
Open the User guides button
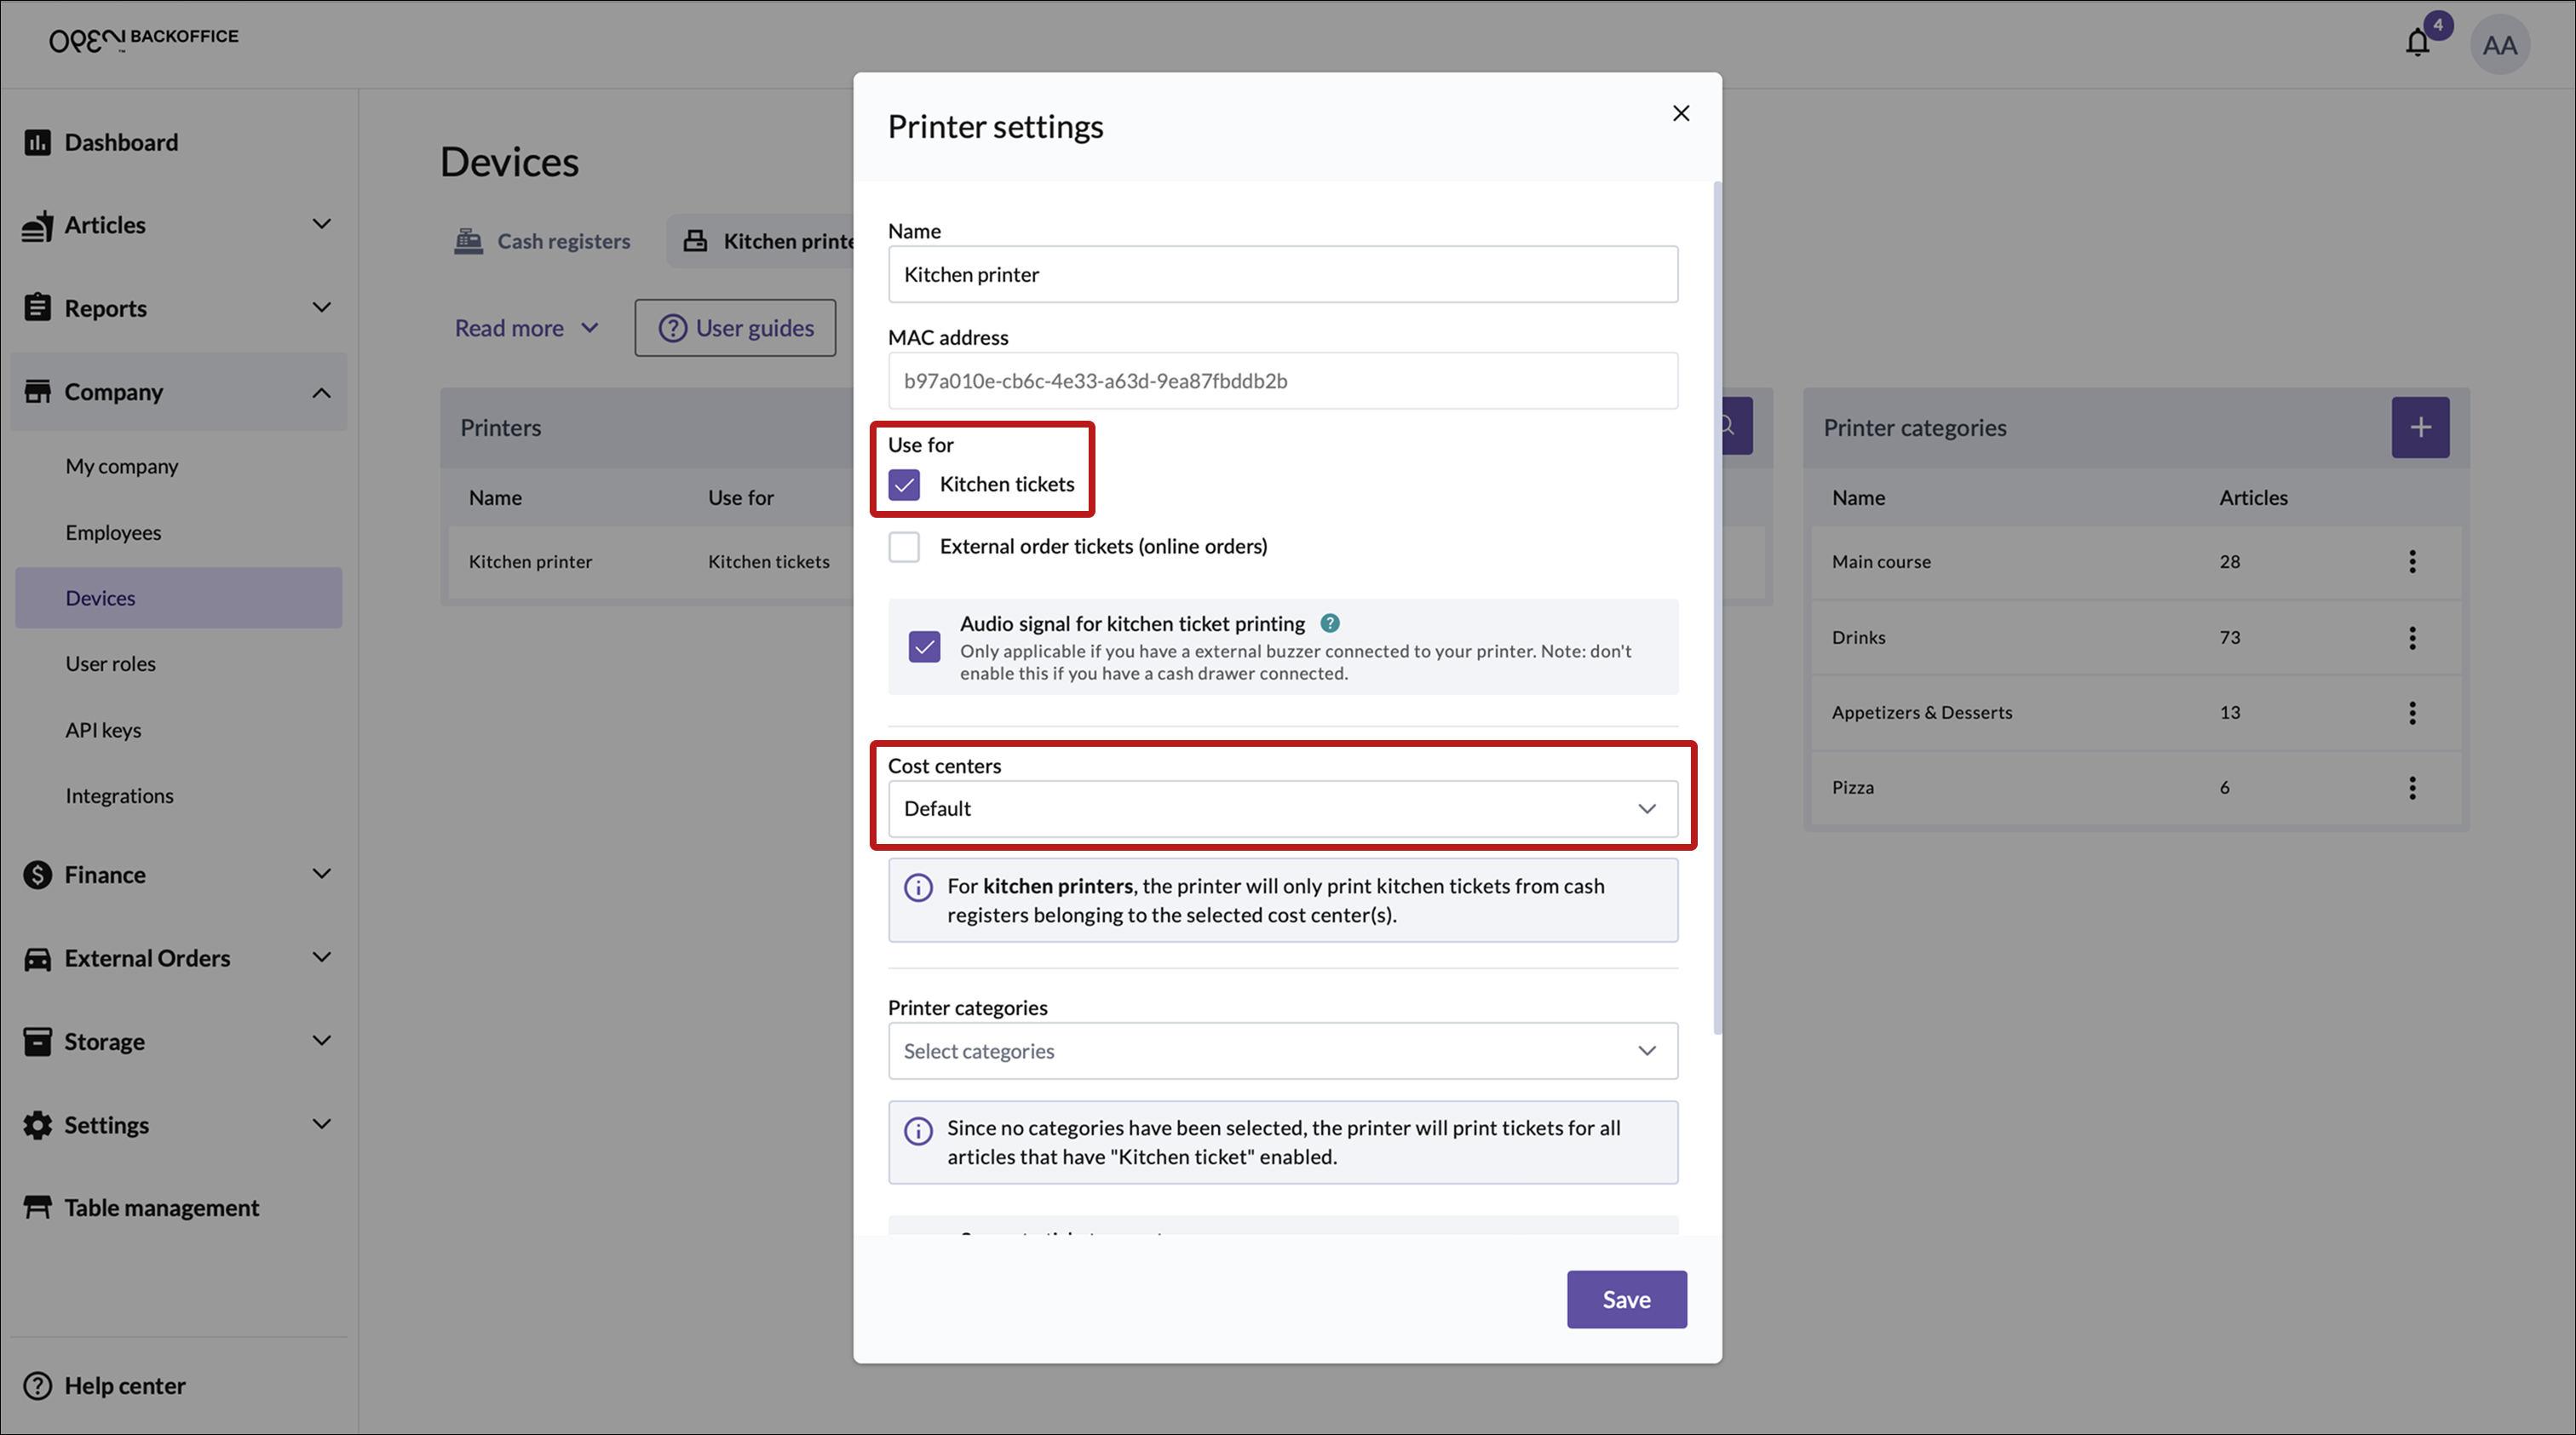tap(735, 328)
